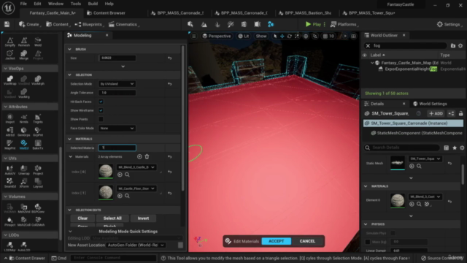Select the Merge tool

tap(24, 55)
